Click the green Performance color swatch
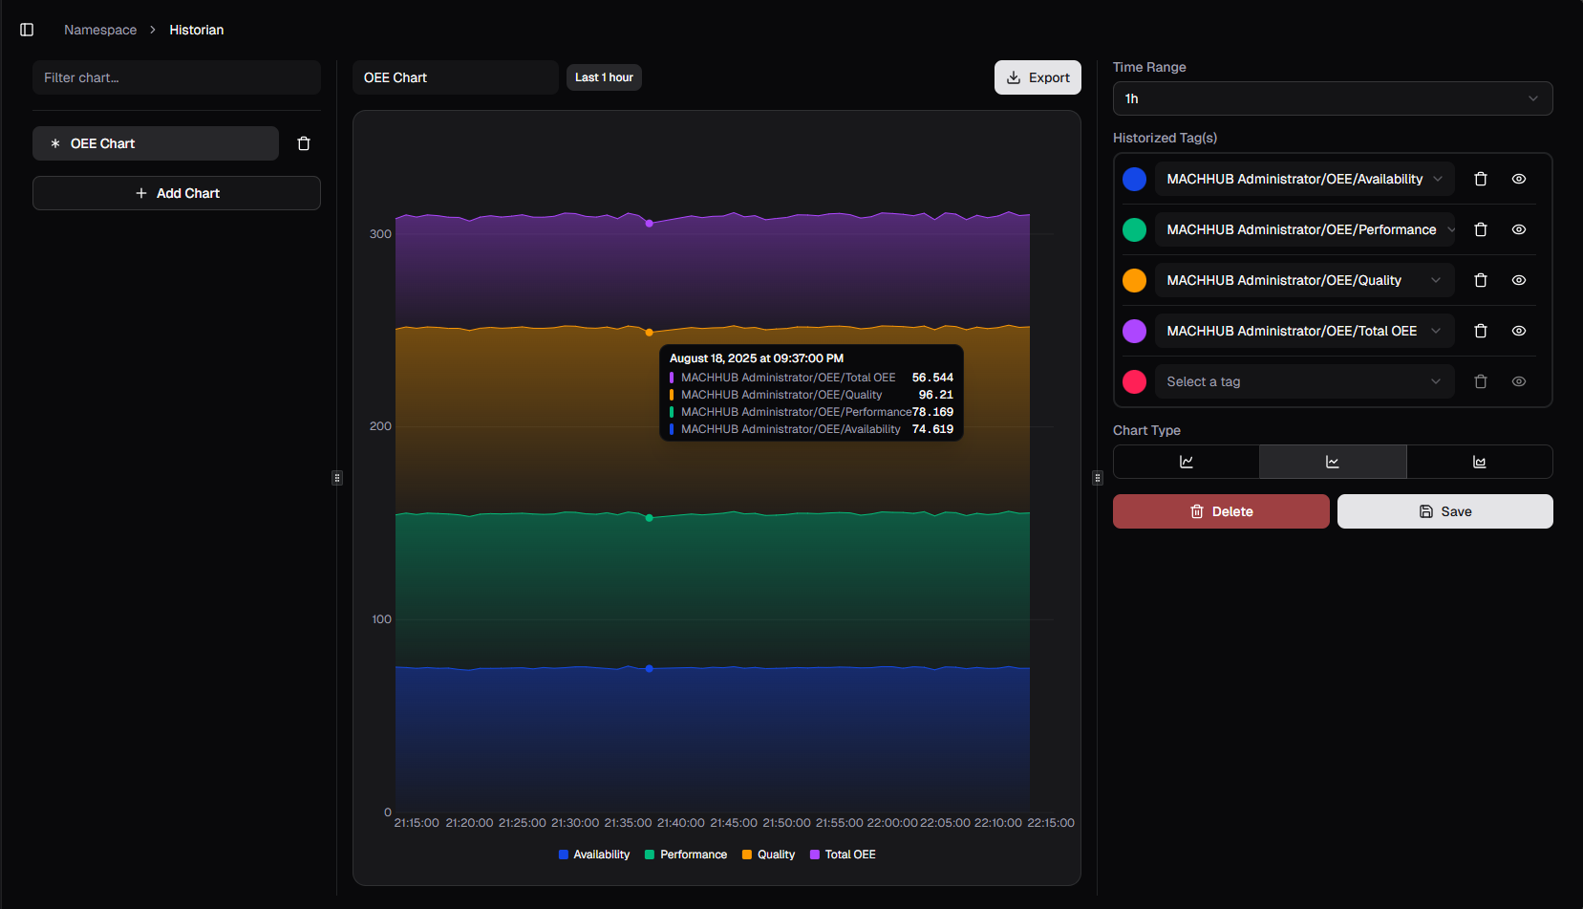1583x909 pixels. click(x=1134, y=229)
